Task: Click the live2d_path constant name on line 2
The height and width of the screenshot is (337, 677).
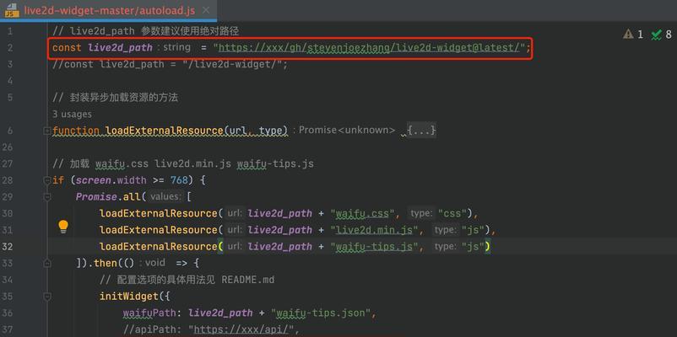Action: pyautogui.click(x=120, y=47)
